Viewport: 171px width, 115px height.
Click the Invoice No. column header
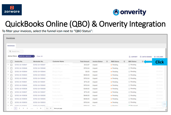point(18,62)
